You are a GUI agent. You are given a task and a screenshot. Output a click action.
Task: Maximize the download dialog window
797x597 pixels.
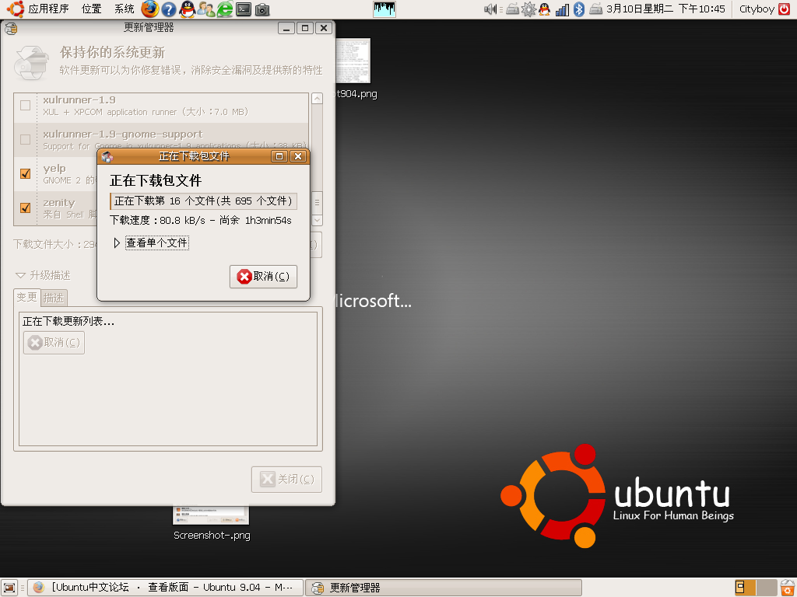coord(279,156)
